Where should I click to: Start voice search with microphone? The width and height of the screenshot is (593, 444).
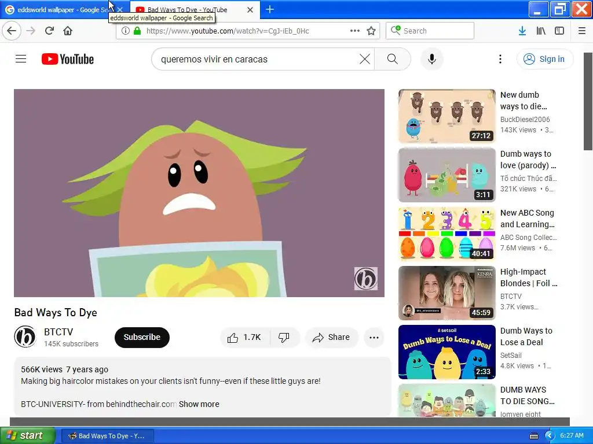point(432,59)
